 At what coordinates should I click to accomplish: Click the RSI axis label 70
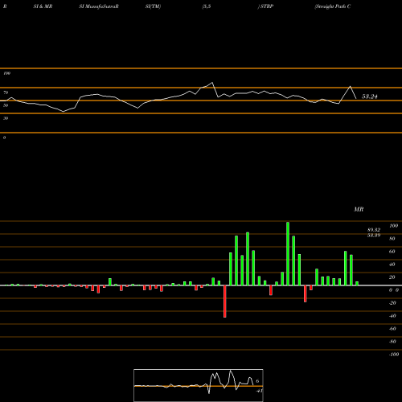pyautogui.click(x=6, y=92)
